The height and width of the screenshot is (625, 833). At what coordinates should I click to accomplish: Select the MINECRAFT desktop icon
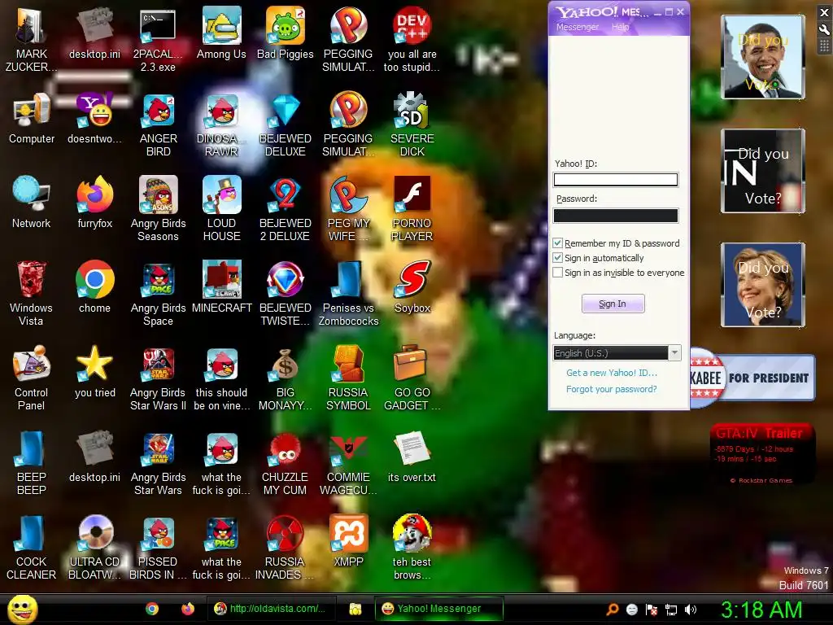point(221,287)
